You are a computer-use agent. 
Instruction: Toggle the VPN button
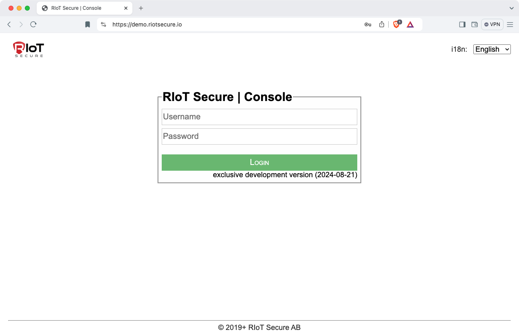click(492, 24)
